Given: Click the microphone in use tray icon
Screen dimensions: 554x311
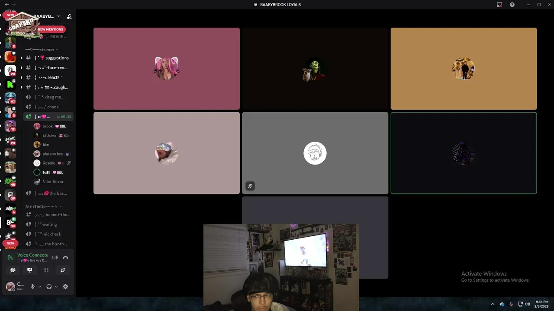Looking at the screenshot, I should 511,304.
